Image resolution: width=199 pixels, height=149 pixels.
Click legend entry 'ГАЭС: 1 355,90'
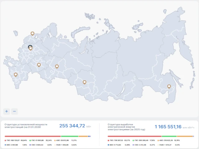[x=62, y=145]
